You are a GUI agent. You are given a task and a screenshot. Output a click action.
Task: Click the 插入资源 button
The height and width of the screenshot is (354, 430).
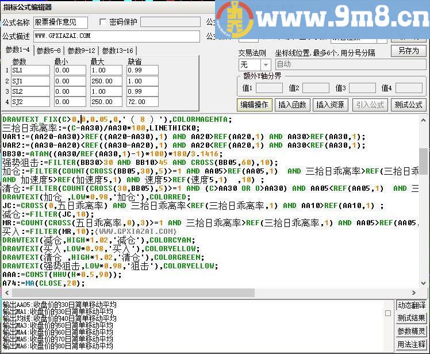330,105
